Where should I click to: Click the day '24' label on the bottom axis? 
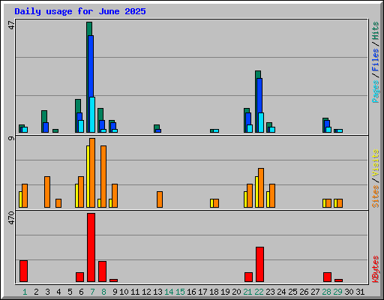coord(281,292)
